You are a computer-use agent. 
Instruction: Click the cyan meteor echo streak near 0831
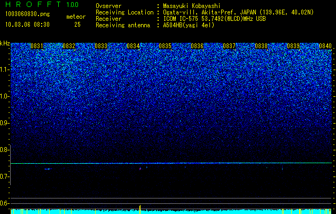pyautogui.click(x=48, y=169)
